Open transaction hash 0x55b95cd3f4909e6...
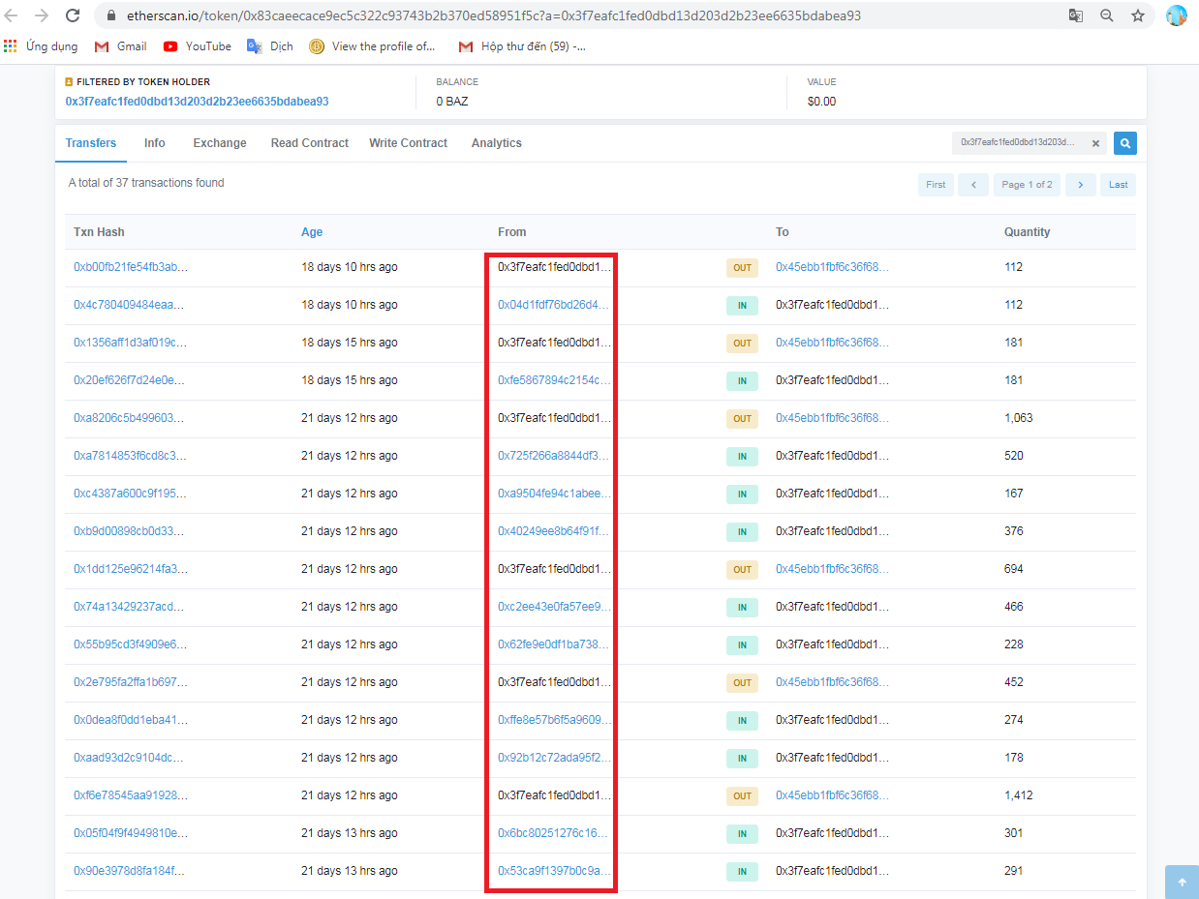1199x899 pixels. point(131,644)
